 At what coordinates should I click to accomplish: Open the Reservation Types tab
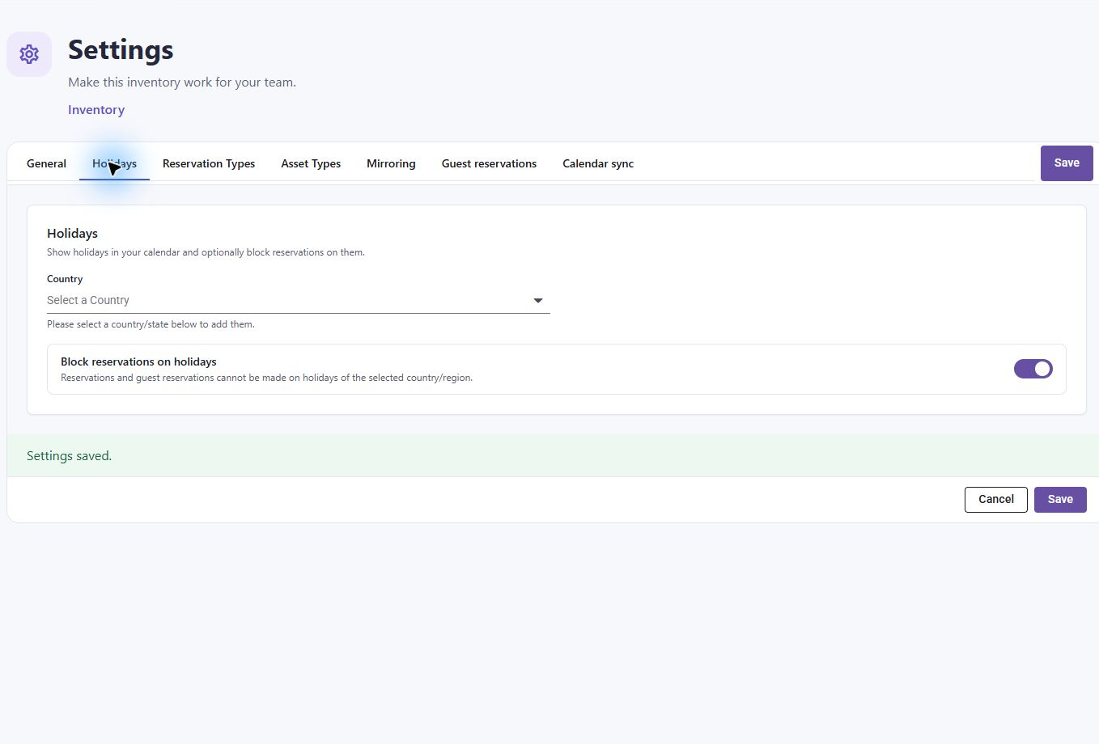pos(209,163)
